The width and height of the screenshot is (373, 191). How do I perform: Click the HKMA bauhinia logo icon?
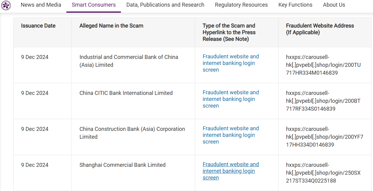click(6, 5)
